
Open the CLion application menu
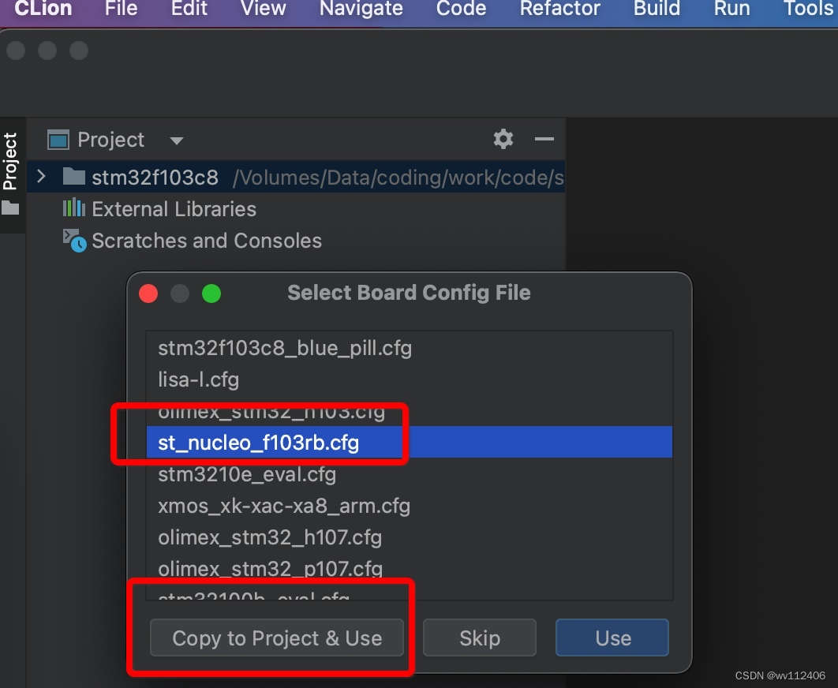(x=43, y=8)
